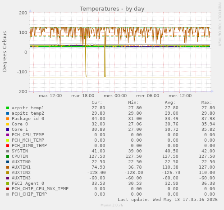The image size is (224, 210).
Task: Click the AUXTIN1 brown swatch
Action: click(x=8, y=167)
